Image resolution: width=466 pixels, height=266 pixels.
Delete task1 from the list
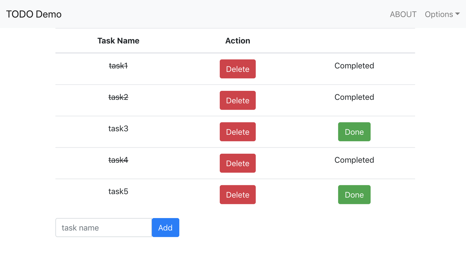pyautogui.click(x=238, y=69)
